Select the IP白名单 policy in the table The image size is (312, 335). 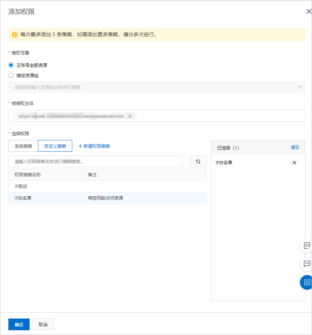coord(107,198)
